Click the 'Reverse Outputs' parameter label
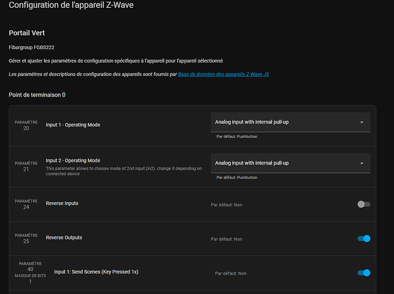The image size is (394, 294). click(64, 238)
